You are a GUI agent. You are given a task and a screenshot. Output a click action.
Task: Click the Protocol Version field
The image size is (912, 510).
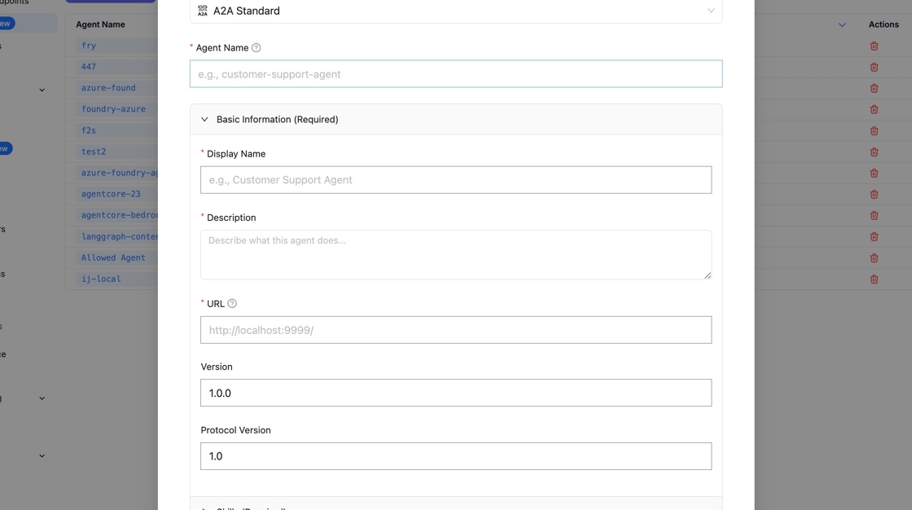point(455,456)
